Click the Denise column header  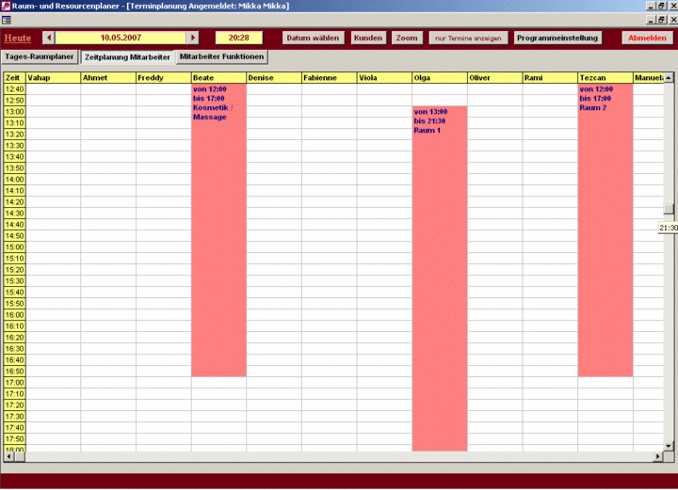pos(274,78)
